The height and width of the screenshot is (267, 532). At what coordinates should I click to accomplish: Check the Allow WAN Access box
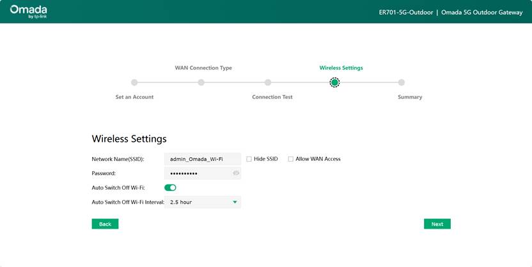pos(291,159)
